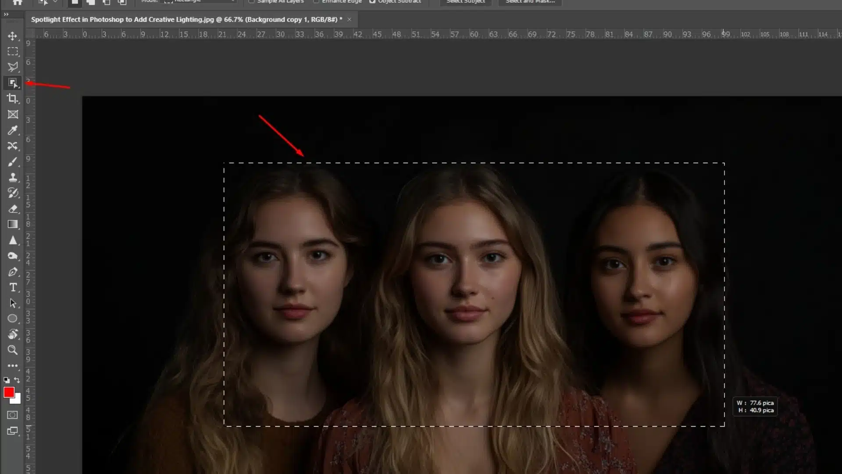Select the Crop tool
The width and height of the screenshot is (842, 474).
[x=13, y=99]
